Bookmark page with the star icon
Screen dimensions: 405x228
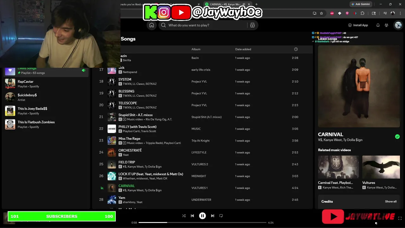click(x=321, y=13)
